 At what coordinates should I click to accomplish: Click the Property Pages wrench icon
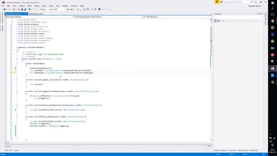pos(223,21)
